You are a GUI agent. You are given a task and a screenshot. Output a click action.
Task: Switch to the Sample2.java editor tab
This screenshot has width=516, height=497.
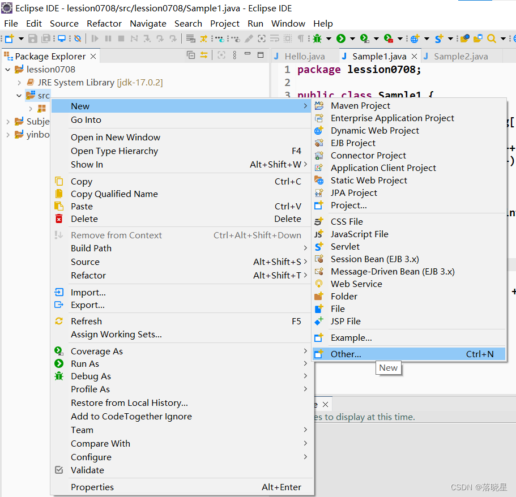pos(460,57)
